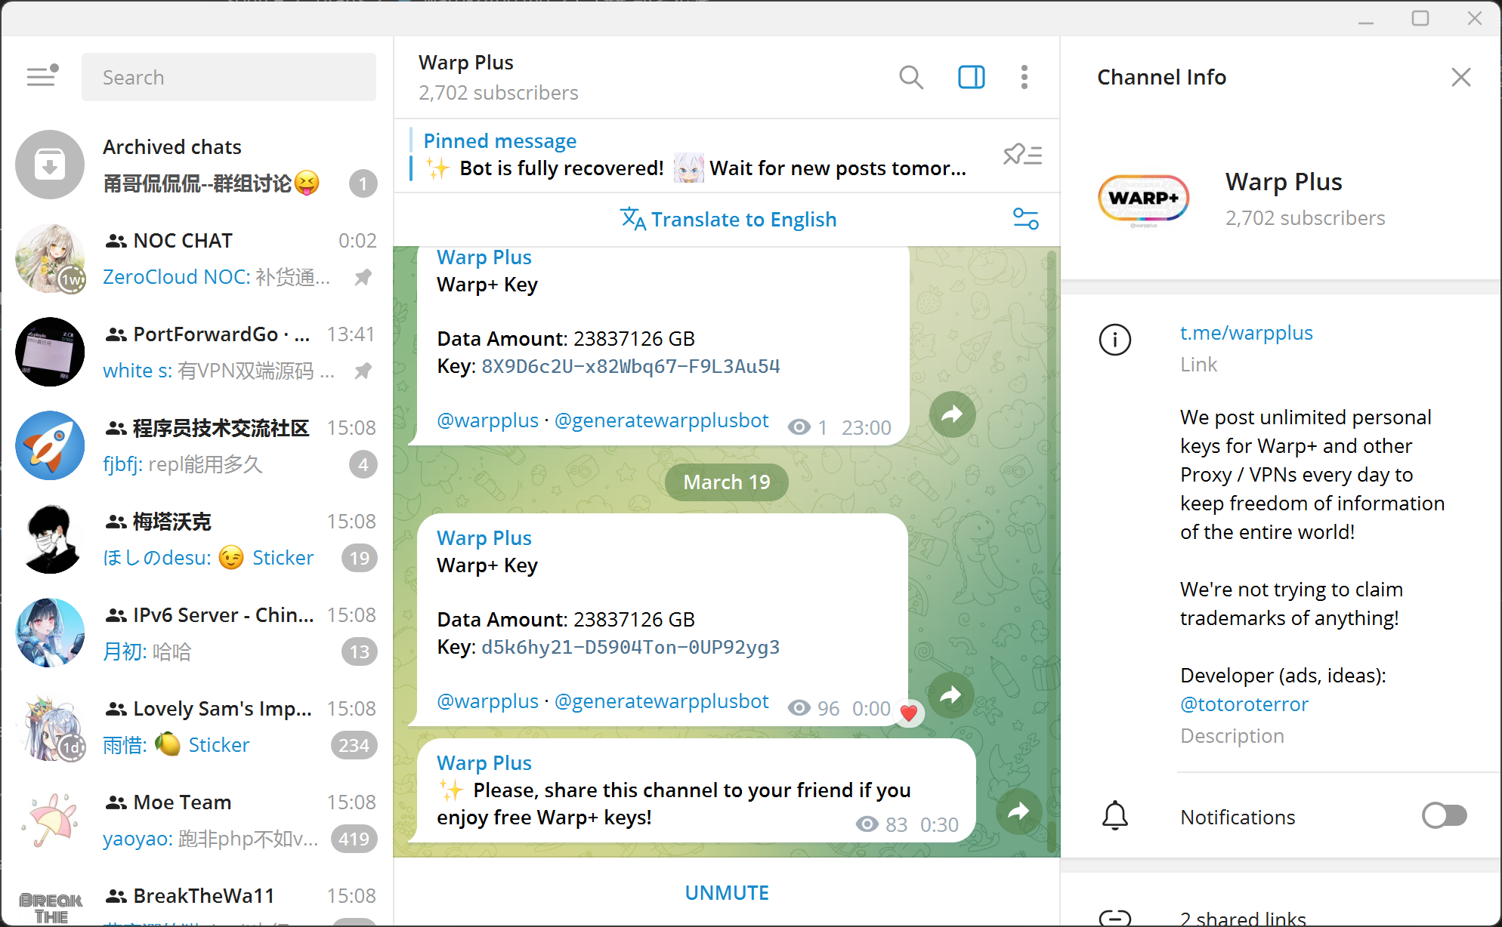Image resolution: width=1502 pixels, height=927 pixels.
Task: Open the Archived chats folder
Action: click(196, 165)
